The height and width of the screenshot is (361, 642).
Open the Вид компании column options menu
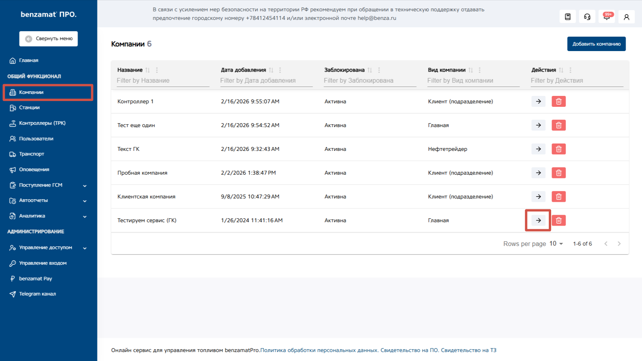pyautogui.click(x=479, y=70)
